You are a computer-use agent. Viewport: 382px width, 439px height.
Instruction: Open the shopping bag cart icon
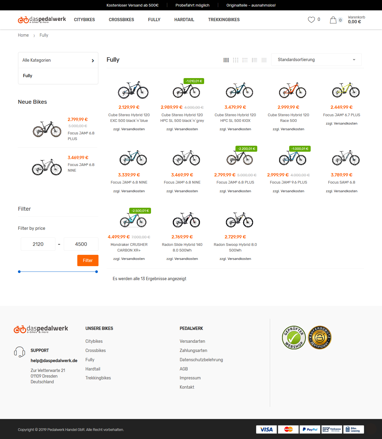coord(333,20)
